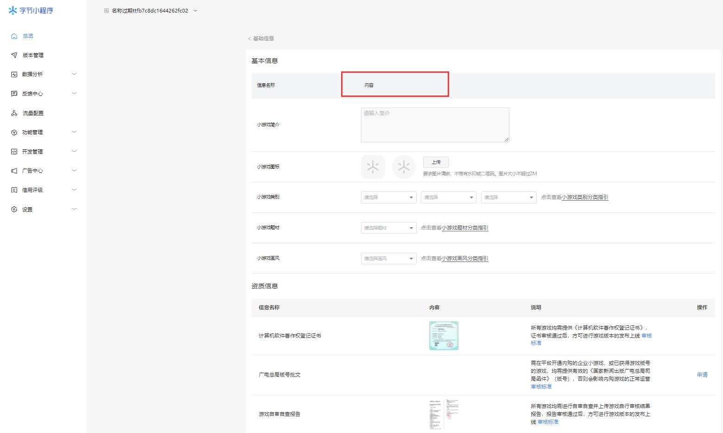Screen dimensions: 723x433
Task: Click the 广告中心 megaphone icon
Action: click(14, 171)
